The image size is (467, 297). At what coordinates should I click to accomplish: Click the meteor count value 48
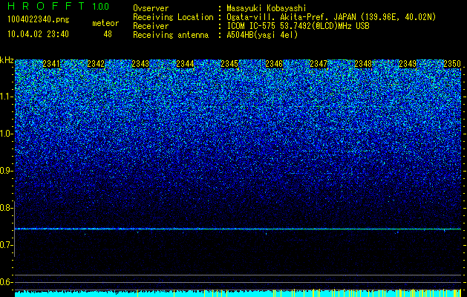click(108, 34)
